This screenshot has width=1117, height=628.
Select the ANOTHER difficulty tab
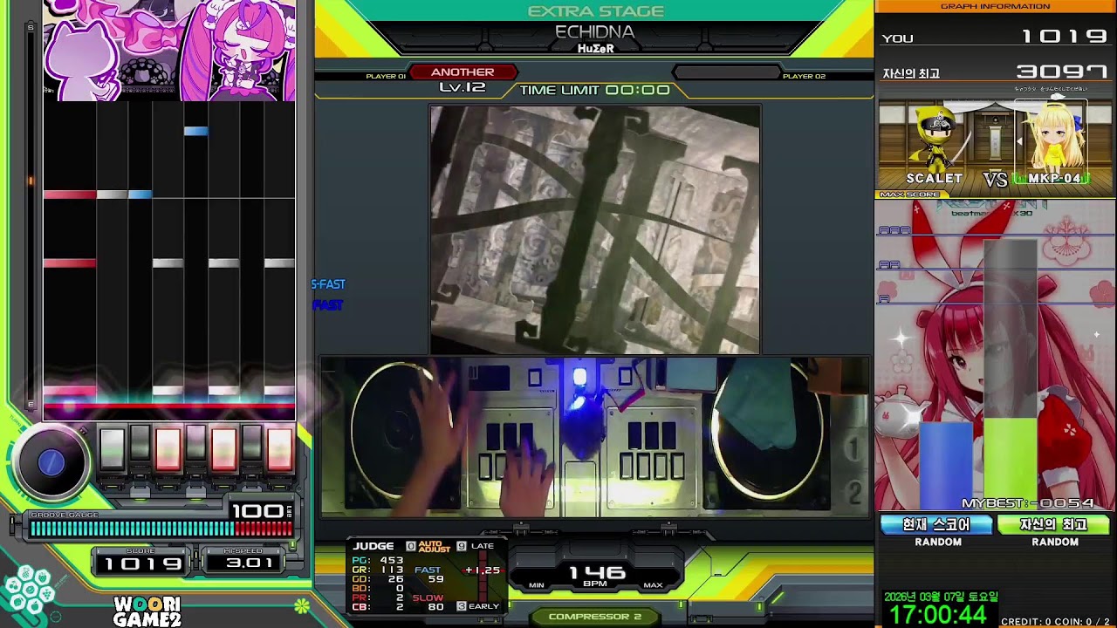click(x=463, y=72)
